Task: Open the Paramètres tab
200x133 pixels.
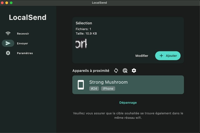Action: (x=25, y=53)
